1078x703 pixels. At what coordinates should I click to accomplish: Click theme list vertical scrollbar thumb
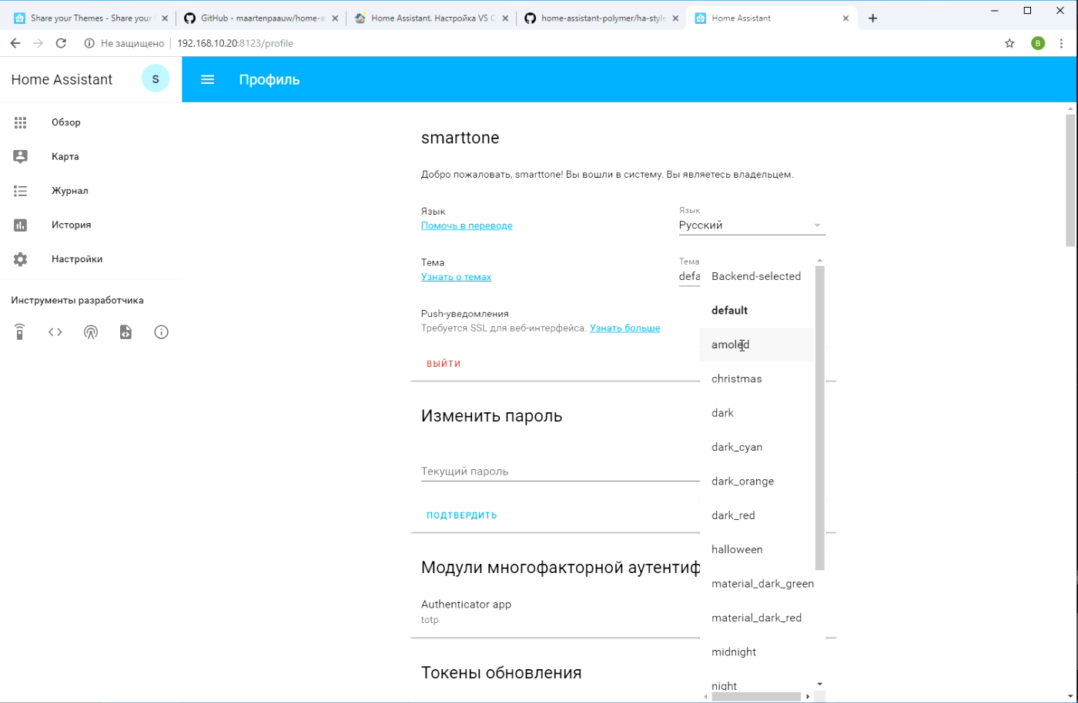point(820,418)
